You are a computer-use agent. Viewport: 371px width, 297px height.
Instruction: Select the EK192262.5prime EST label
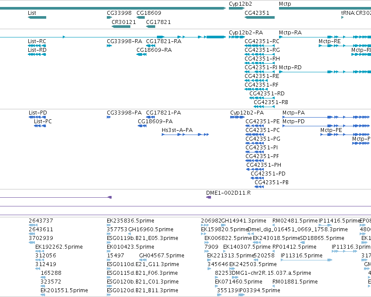[x=59, y=247]
